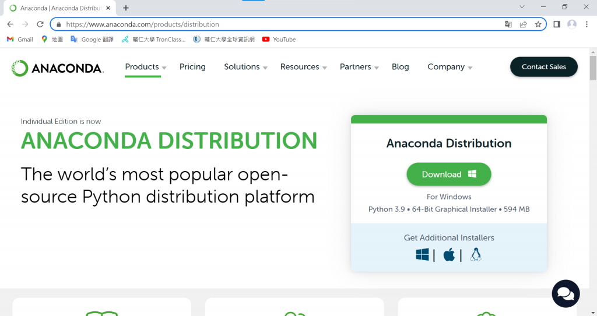The image size is (597, 316).
Task: Open the Blog page
Action: coord(401,67)
